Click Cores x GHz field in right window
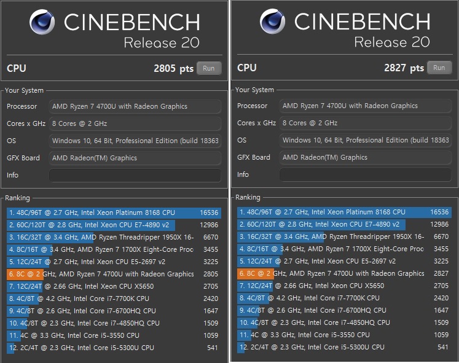459x363 pixels. point(366,123)
